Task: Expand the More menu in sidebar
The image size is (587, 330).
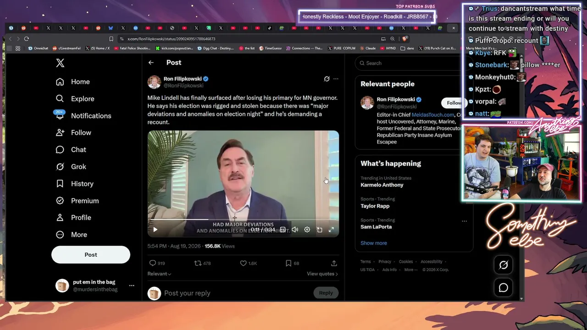Action: 71,234
